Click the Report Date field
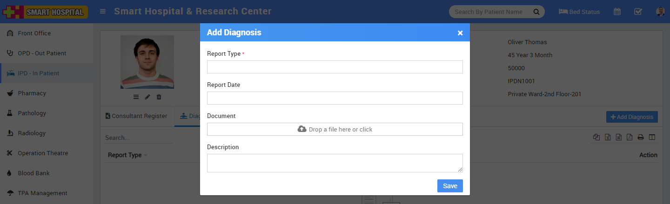 click(x=335, y=98)
